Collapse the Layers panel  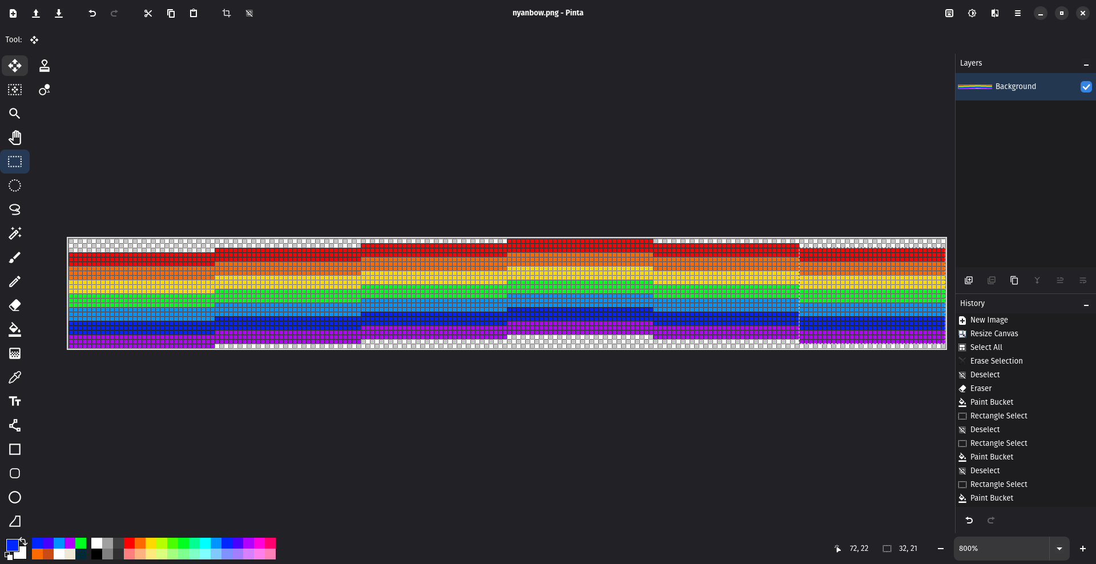point(1086,64)
